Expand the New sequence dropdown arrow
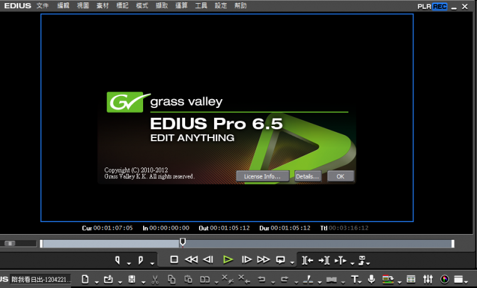Viewport: 477px width, 288px height. [x=97, y=282]
